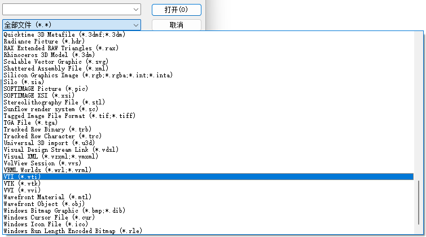Viewport: 426px width, 237px height.
Task: Select Tracked Row Binary (*.trb)
Action: pos(208,129)
